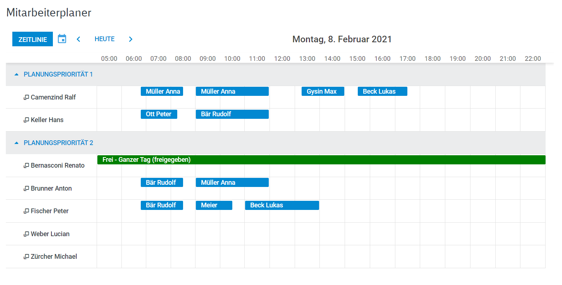The height and width of the screenshot is (285, 562).
Task: Open the calendar date picker icon
Action: point(62,39)
